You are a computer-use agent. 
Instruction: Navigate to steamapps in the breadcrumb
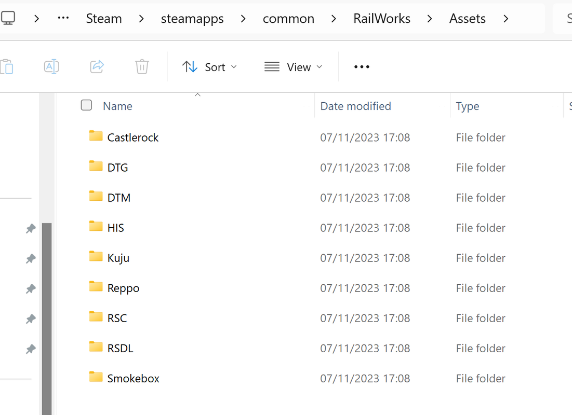point(192,19)
